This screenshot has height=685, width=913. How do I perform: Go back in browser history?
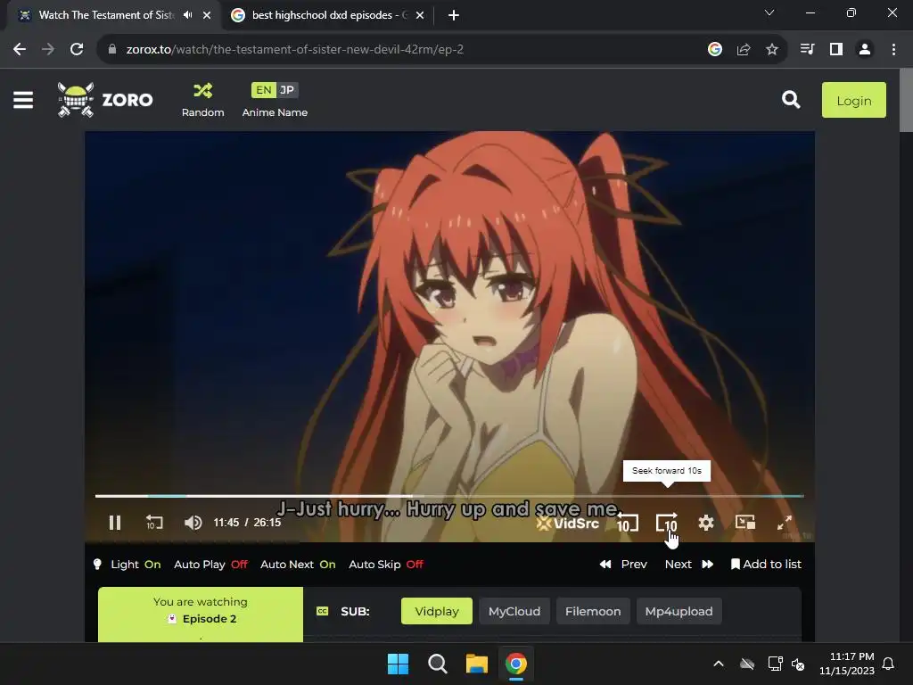click(x=20, y=50)
